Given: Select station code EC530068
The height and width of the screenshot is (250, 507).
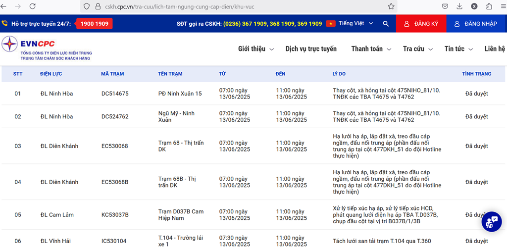Looking at the screenshot, I should coord(114,146).
